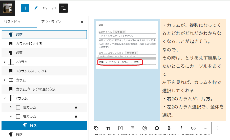Viewport: 230px width, 140px height.
Task: Select the カラムブロックの選択方法 heading item
Action: pos(35,89)
